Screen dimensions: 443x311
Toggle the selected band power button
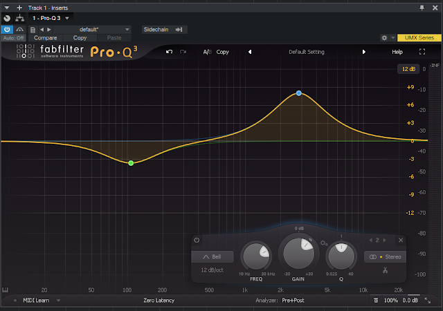tap(197, 241)
